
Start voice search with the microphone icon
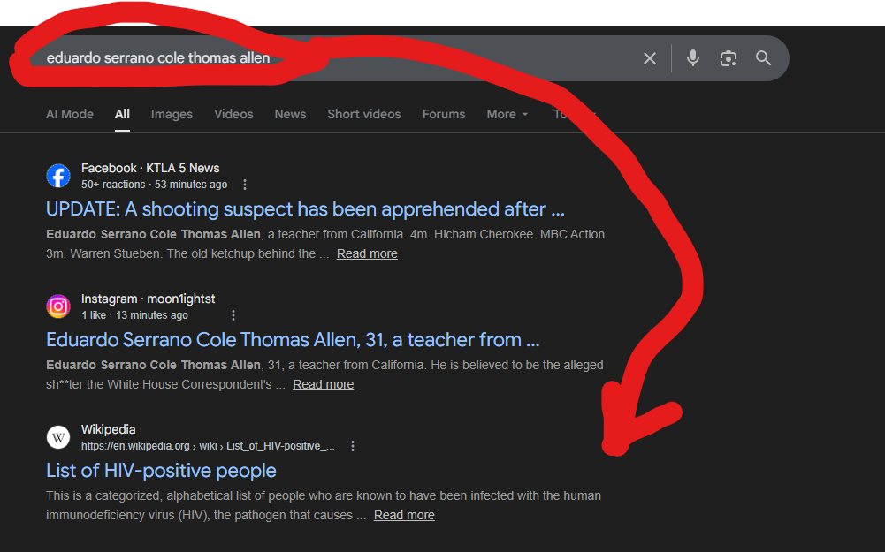693,58
